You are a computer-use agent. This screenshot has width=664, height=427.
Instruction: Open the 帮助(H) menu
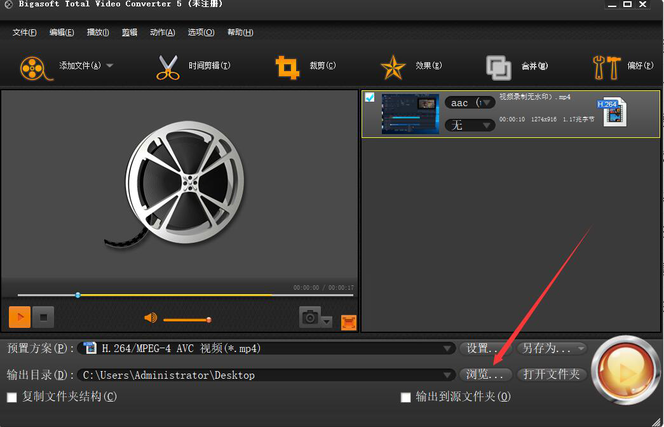click(x=240, y=32)
